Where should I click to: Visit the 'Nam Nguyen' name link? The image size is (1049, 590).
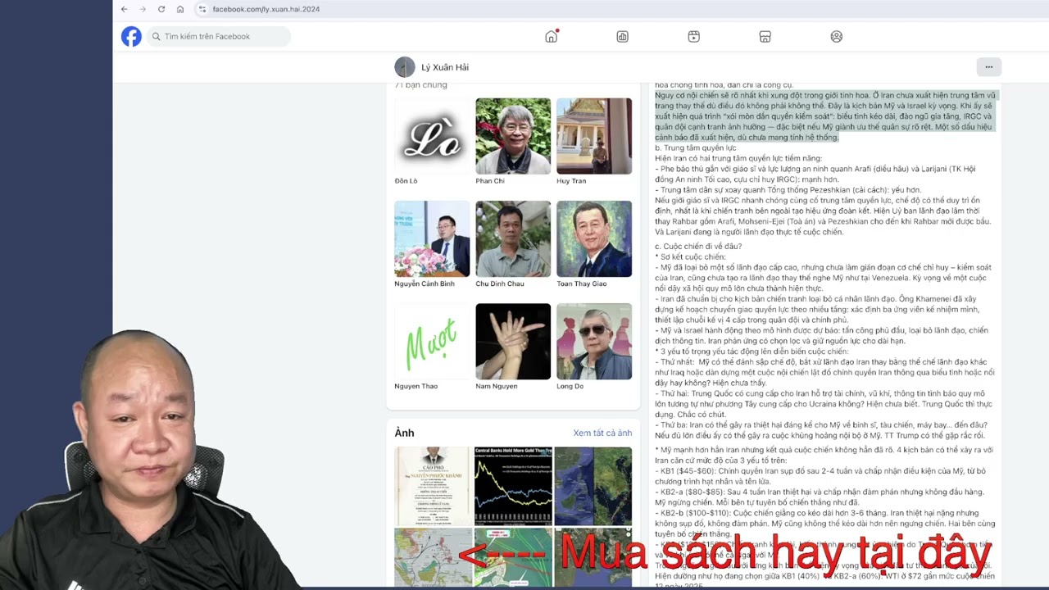pyautogui.click(x=497, y=386)
